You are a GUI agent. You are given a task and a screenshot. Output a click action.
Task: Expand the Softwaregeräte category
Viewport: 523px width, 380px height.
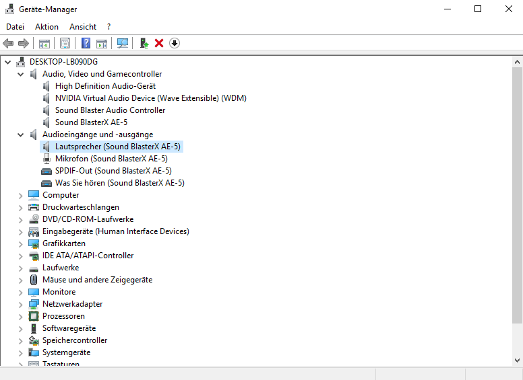[x=21, y=329]
